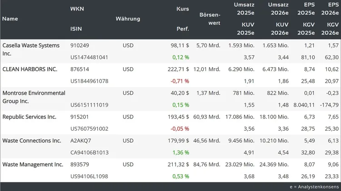Image resolution: width=341 pixels, height=191 pixels.
Task: Click the price 222,71 $
Action: pyautogui.click(x=178, y=69)
